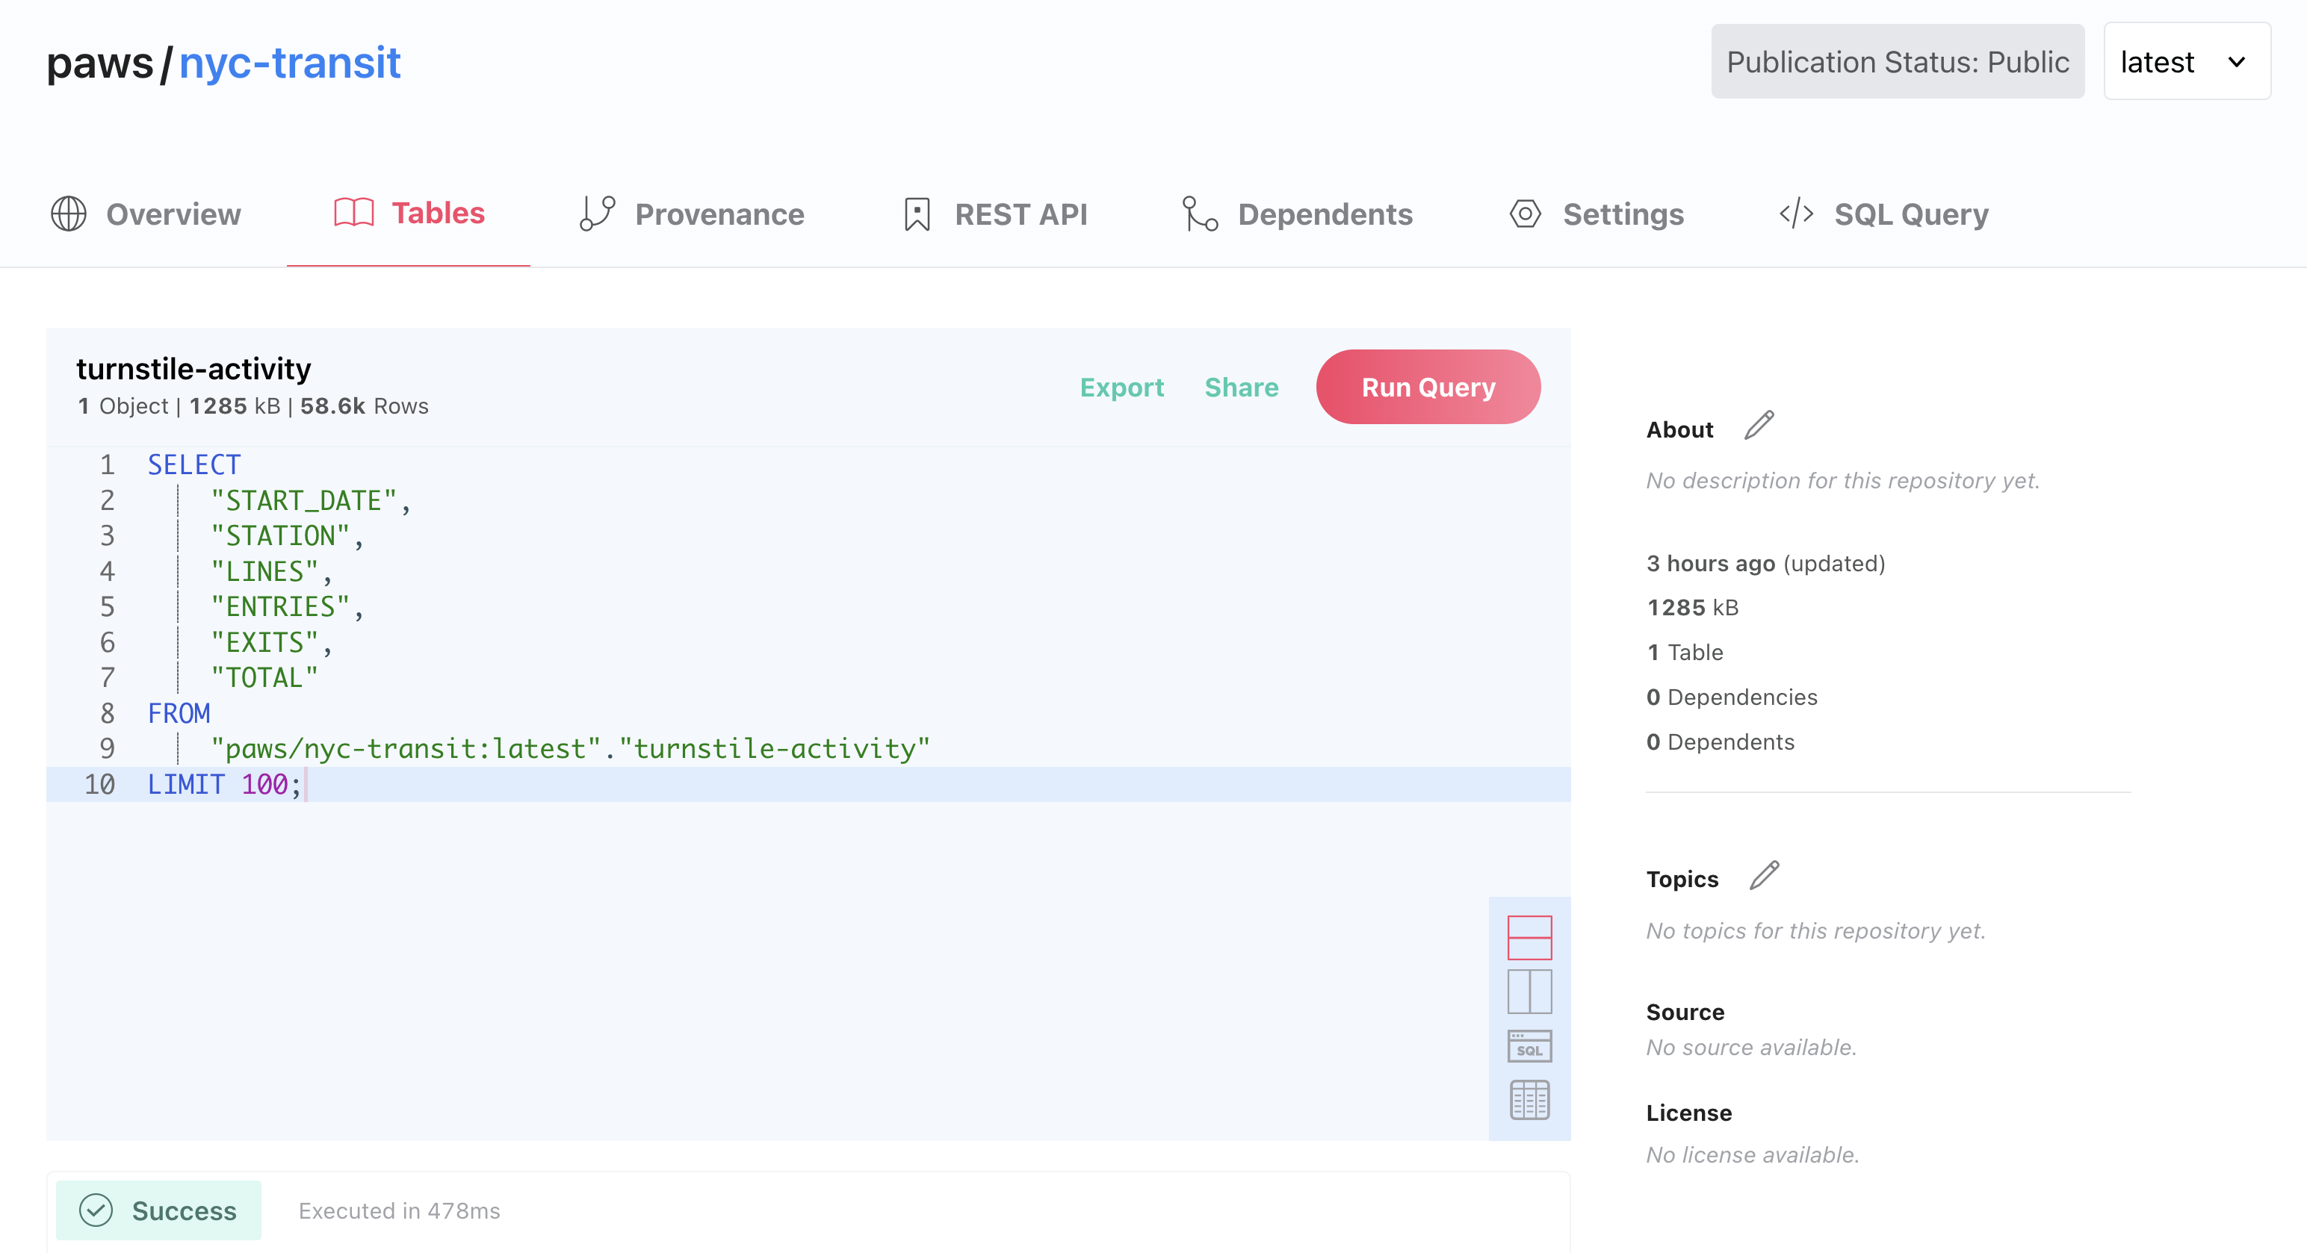Click the 1 Table stat
Screen dimensions: 2307x1253
click(x=1685, y=653)
